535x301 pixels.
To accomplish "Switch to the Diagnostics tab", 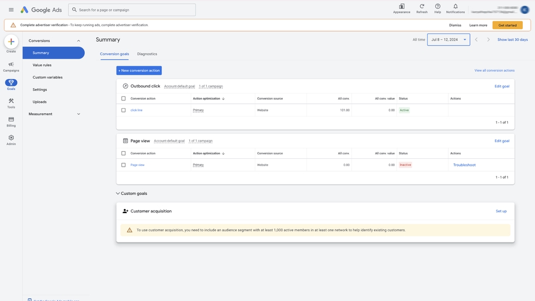I will pyautogui.click(x=147, y=54).
